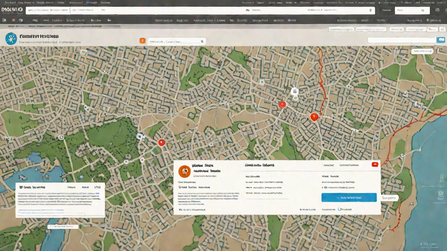Screen dimensions: 447x251
Task: Click the blue icon beside top-right search field
Action: coord(441,40)
